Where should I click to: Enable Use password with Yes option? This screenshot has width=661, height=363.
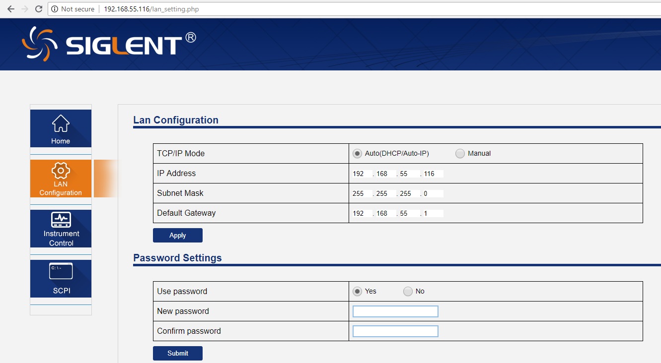(357, 292)
